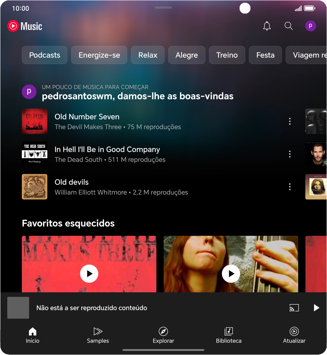This screenshot has width=327, height=355.
Task: Select the Relax mood chip
Action: click(148, 55)
